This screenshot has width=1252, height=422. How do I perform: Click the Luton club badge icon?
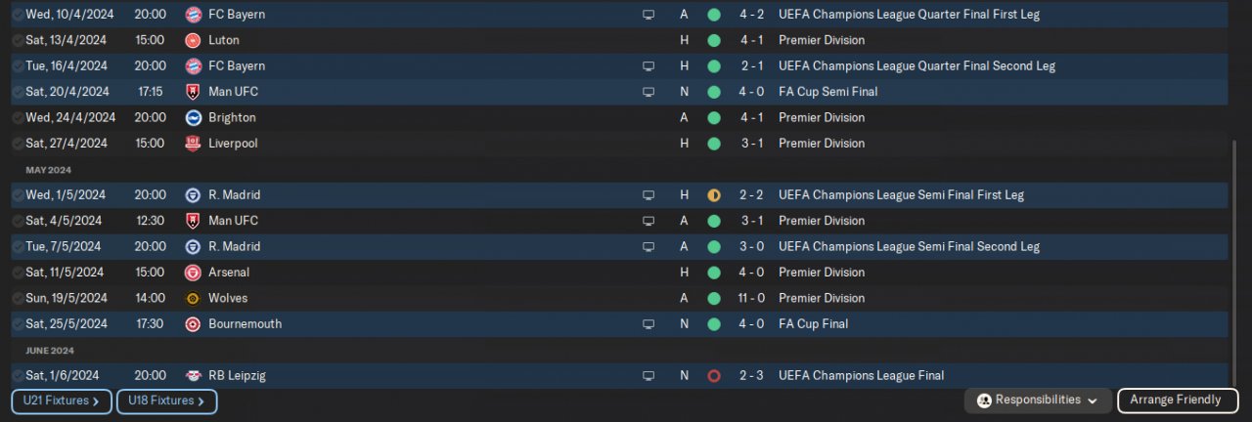point(194,40)
